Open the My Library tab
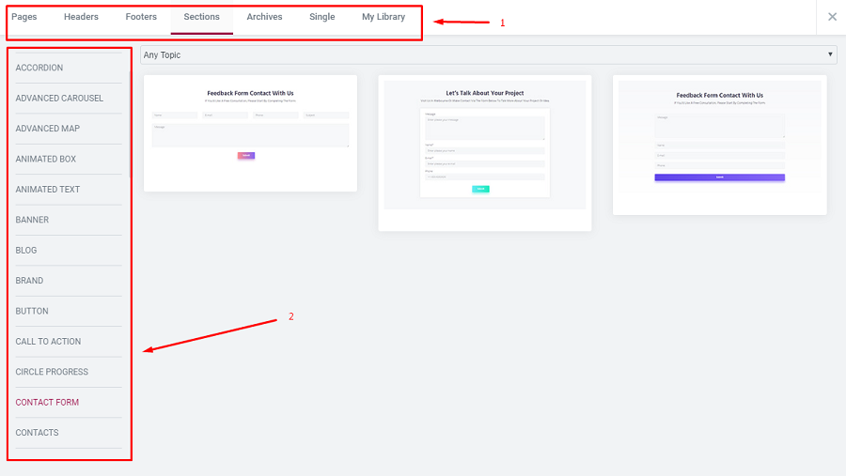Screen dimensions: 846x476 coord(384,17)
